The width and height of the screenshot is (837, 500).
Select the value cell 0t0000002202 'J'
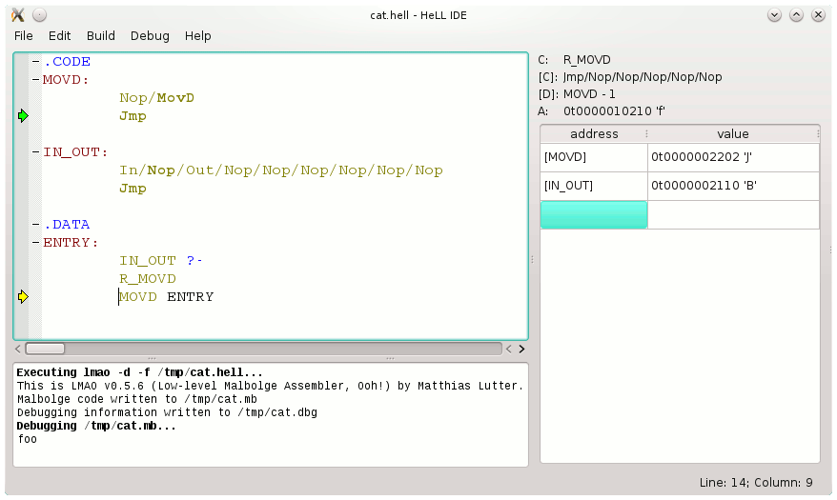pos(733,157)
